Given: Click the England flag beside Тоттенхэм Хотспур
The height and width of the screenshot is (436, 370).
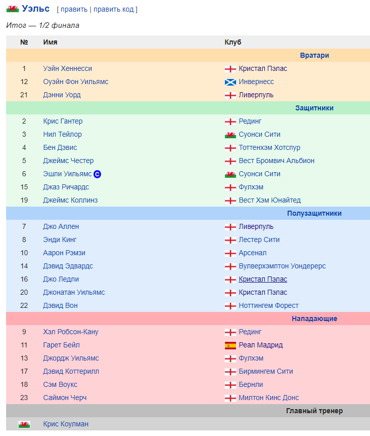Looking at the screenshot, I should coord(230,148).
